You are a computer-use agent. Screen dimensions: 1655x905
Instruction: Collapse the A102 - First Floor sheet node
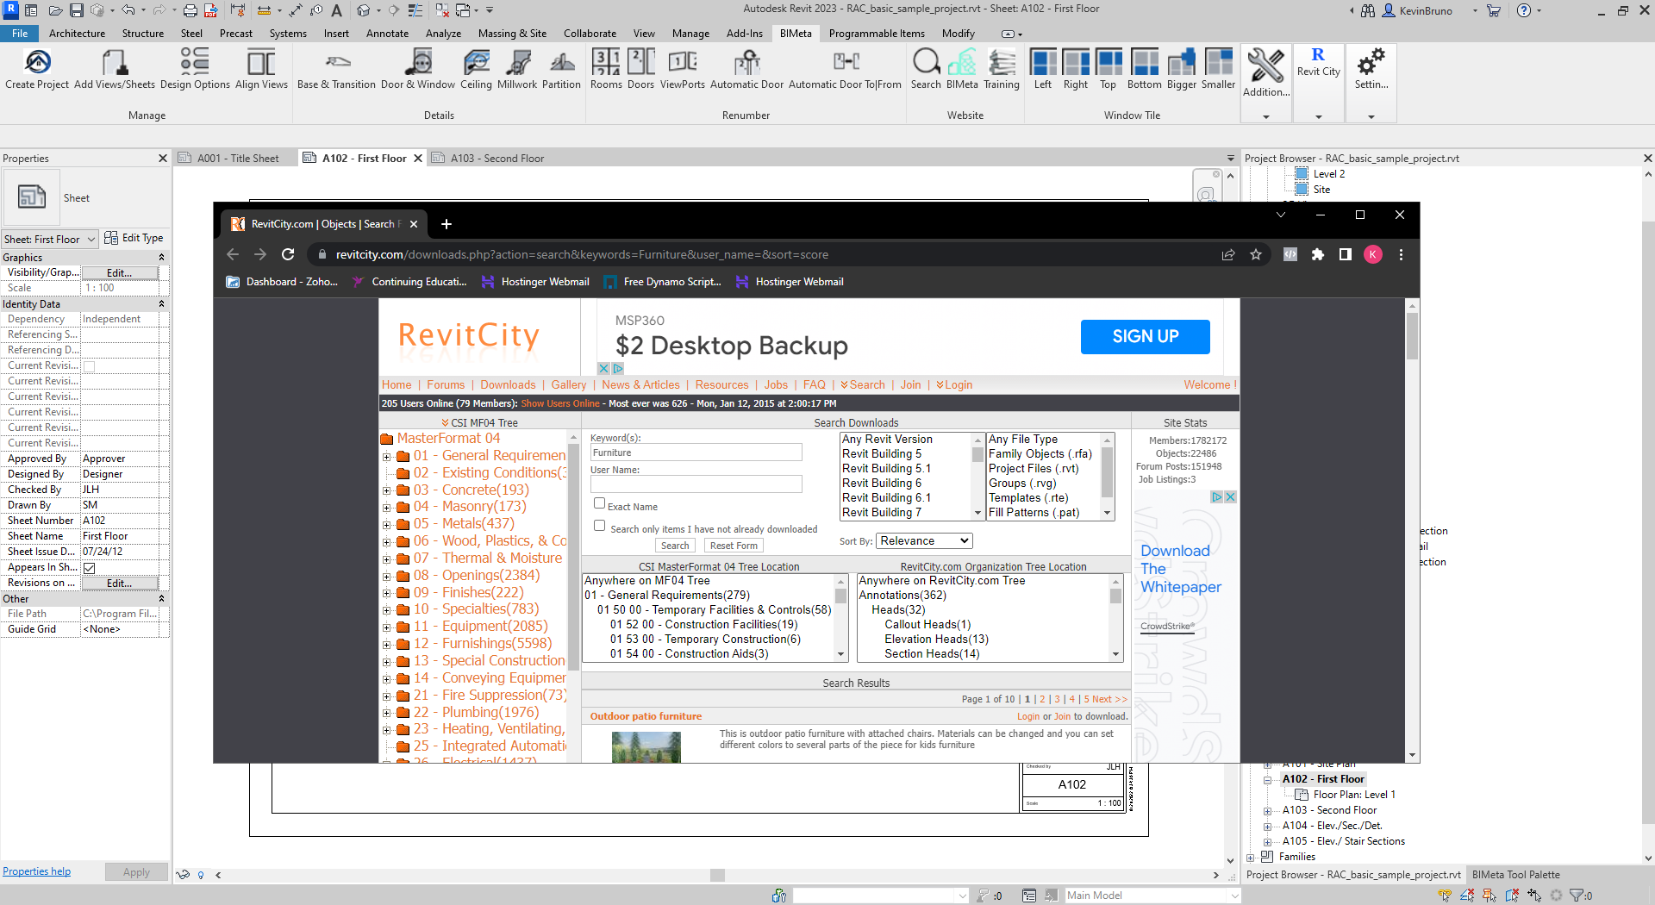(1268, 780)
